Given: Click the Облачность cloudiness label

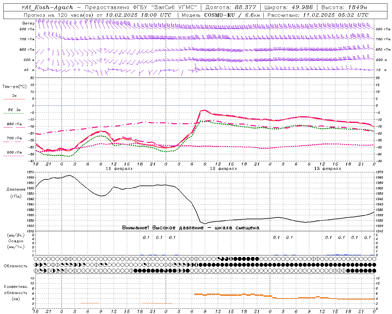Looking at the screenshot, I should (16, 266).
